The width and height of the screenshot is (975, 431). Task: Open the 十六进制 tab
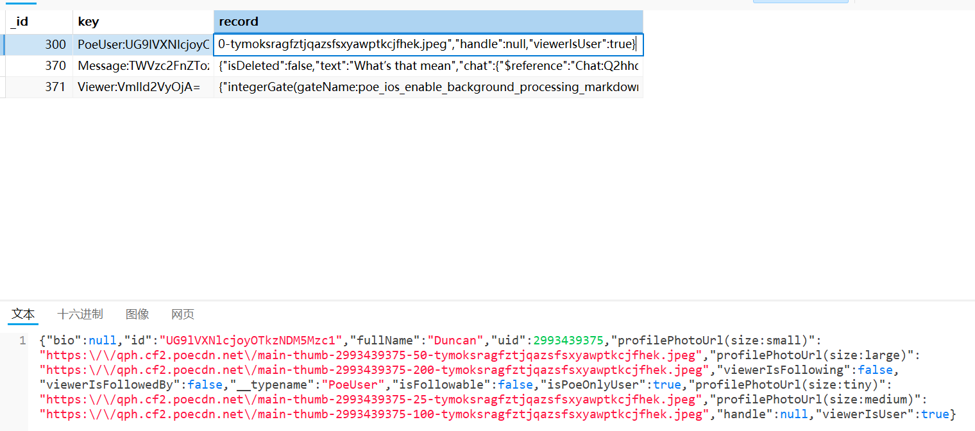click(80, 314)
